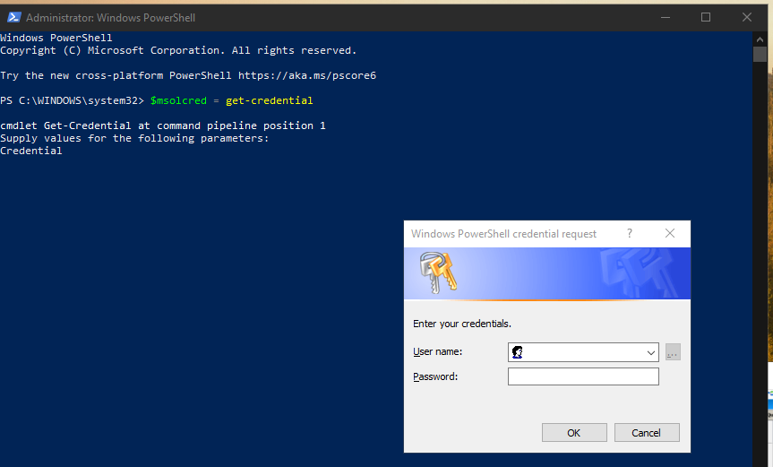
Task: Minimize the PowerShell window
Action: click(x=666, y=17)
